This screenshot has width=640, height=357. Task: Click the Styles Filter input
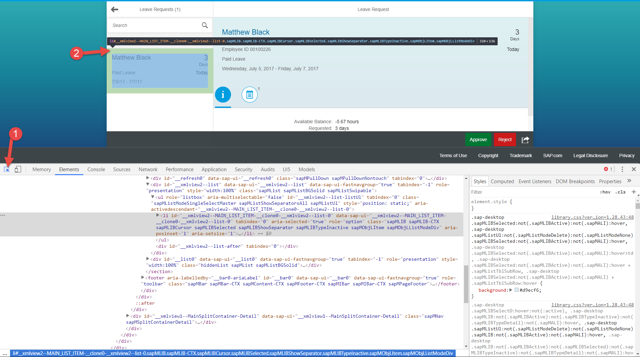pyautogui.click(x=533, y=192)
